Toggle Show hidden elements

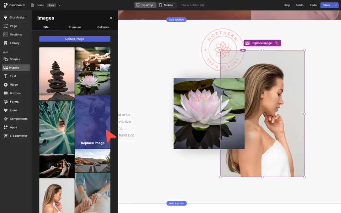(192, 5)
